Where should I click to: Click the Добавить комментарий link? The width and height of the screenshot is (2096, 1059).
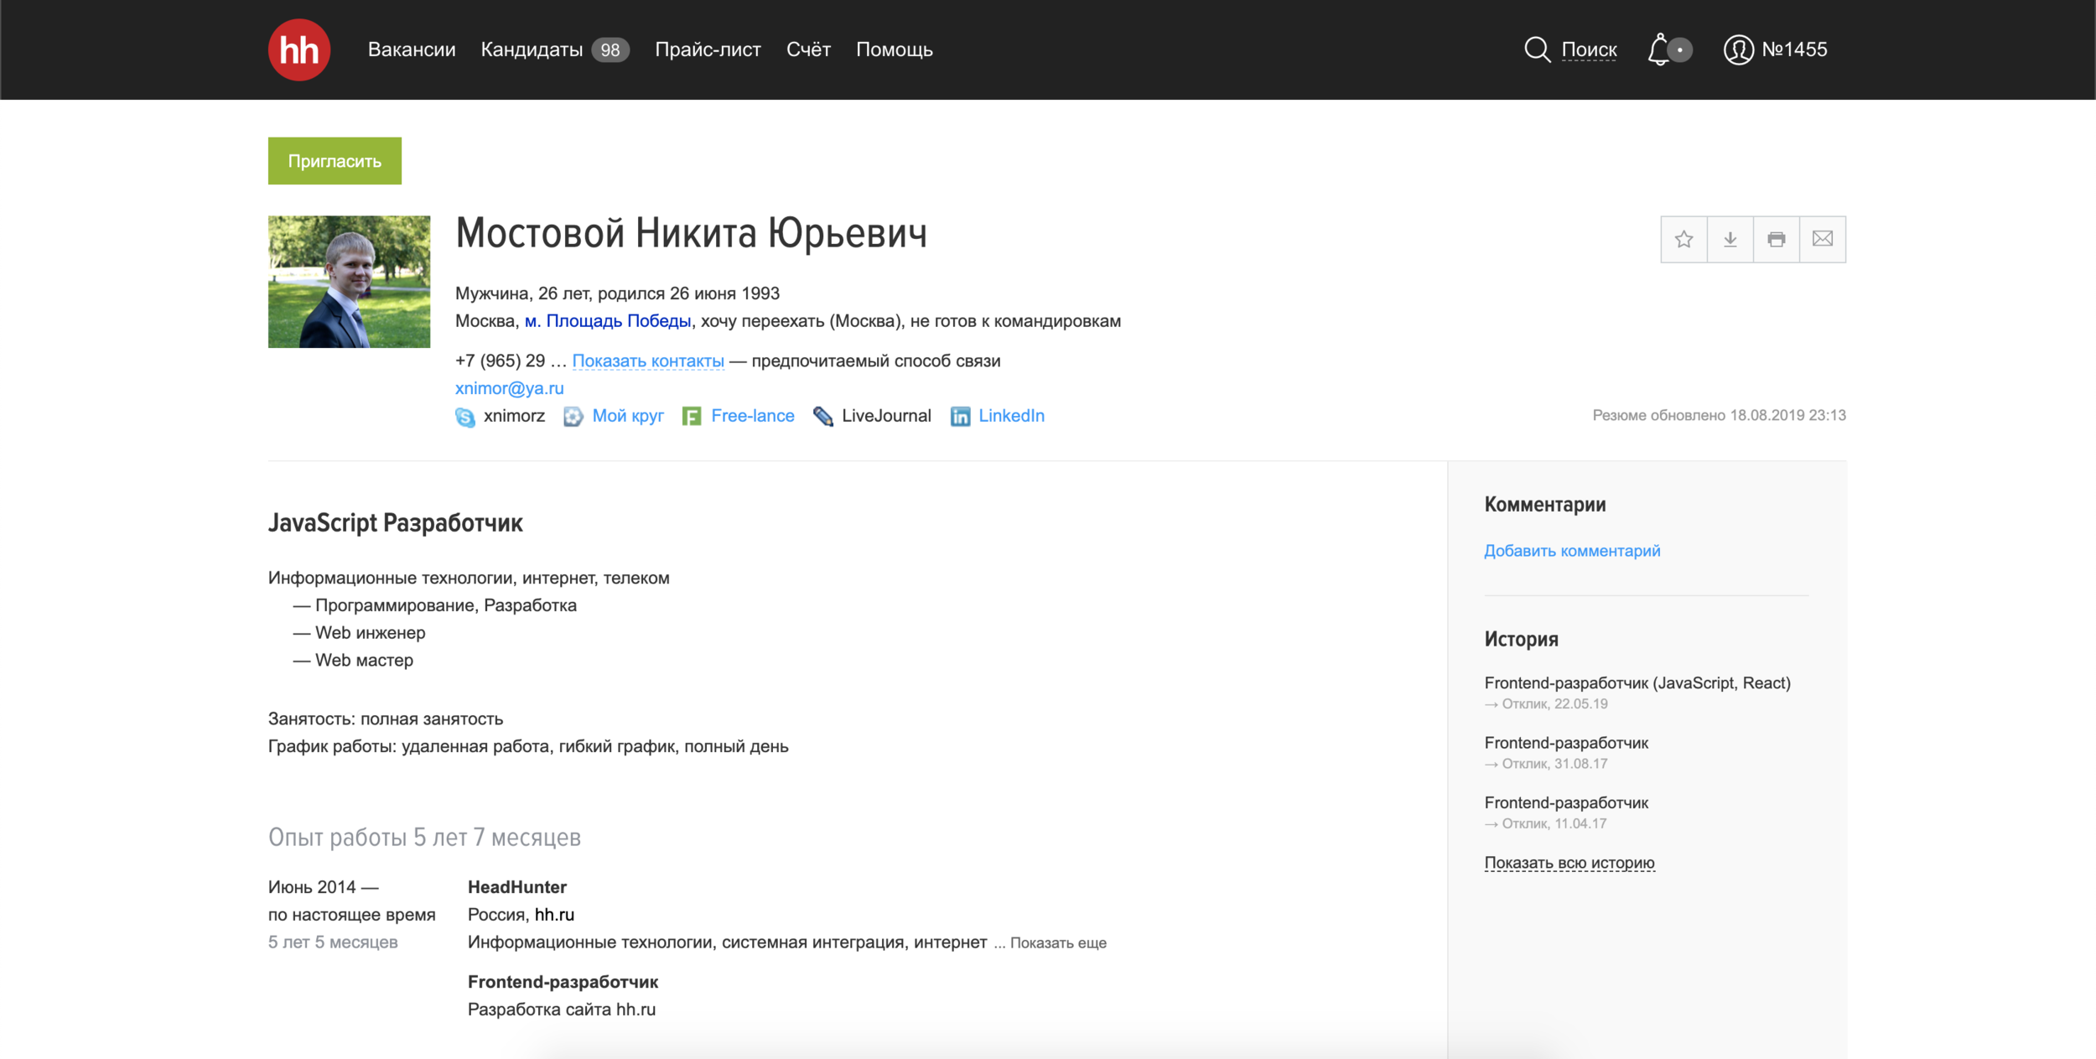1571,551
